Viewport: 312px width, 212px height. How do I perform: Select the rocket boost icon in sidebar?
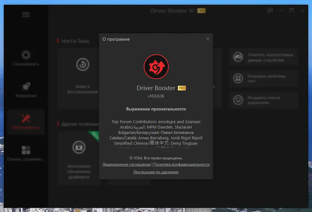pyautogui.click(x=26, y=87)
